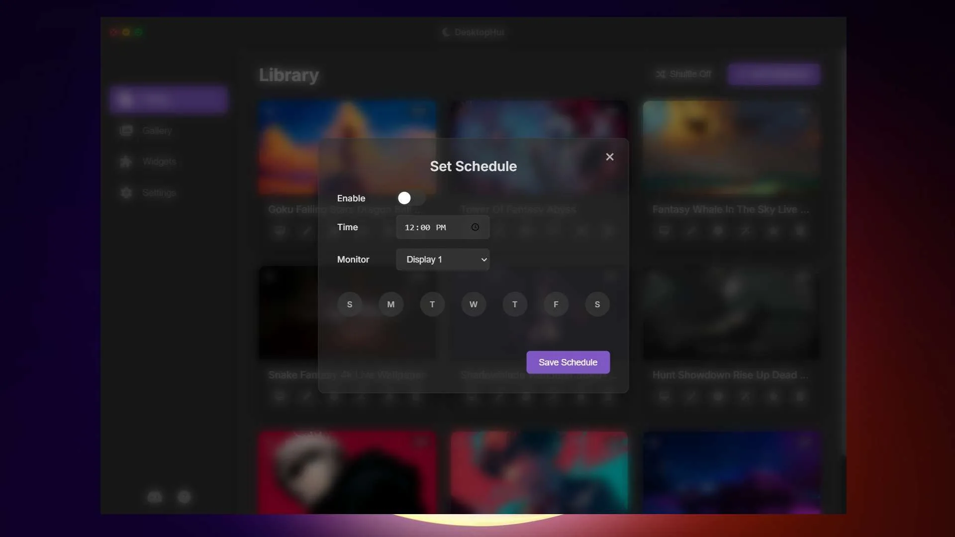
Task: Click the Widgets puzzle icon
Action: [126, 162]
